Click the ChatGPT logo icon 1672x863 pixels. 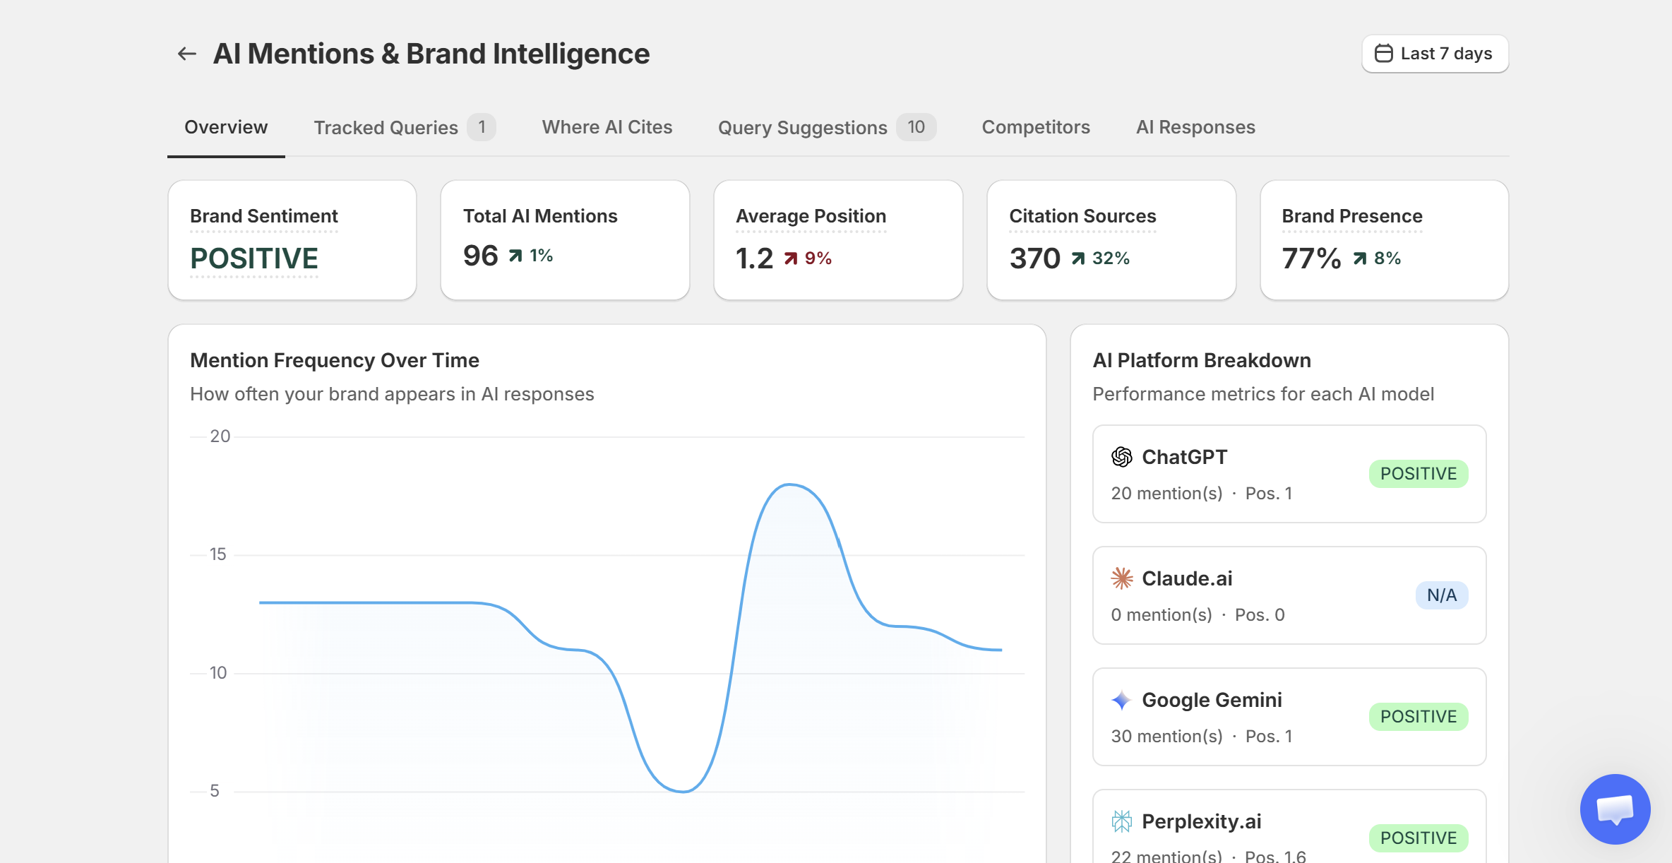point(1121,457)
